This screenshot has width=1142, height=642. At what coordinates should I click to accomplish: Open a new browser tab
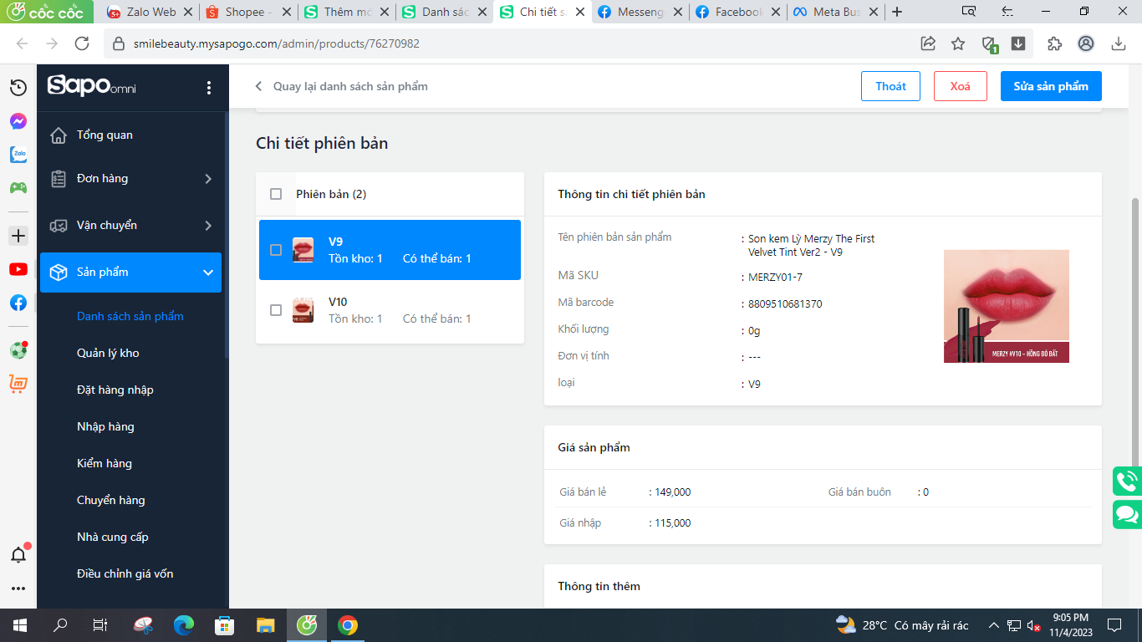[x=897, y=12]
